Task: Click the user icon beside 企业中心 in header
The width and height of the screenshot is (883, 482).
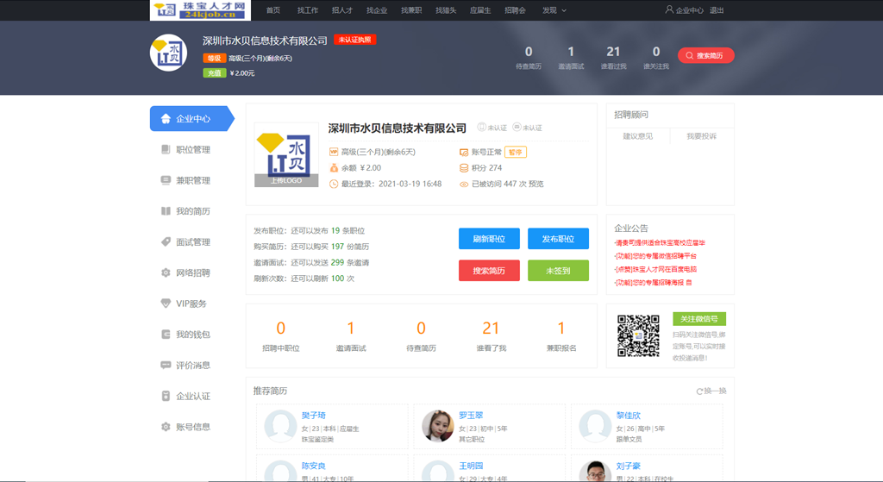Action: point(669,9)
